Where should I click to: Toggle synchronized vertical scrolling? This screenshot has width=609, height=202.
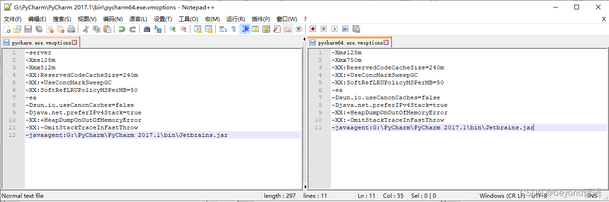click(198, 29)
